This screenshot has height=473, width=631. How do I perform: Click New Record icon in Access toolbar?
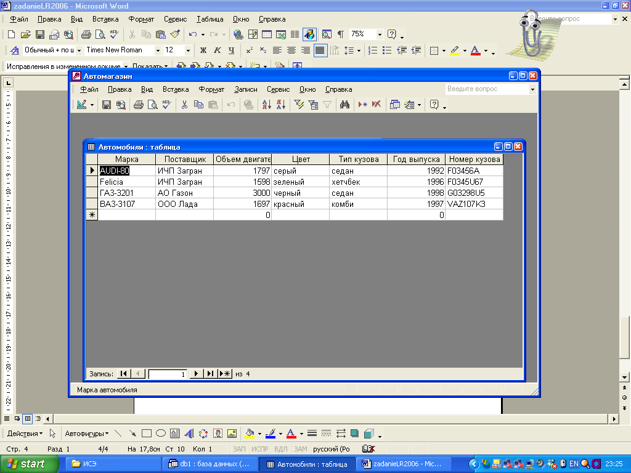[362, 105]
